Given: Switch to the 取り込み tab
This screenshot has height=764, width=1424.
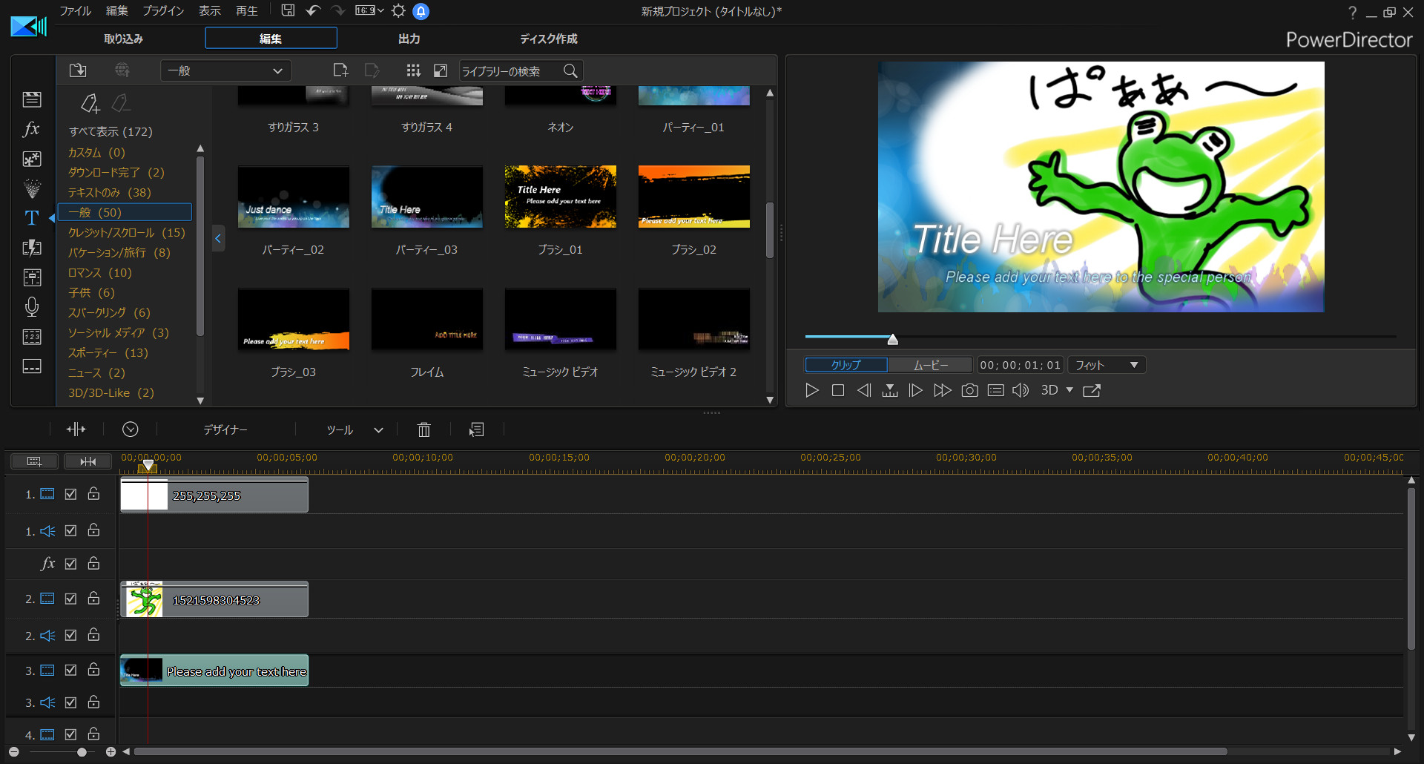Looking at the screenshot, I should tap(124, 39).
